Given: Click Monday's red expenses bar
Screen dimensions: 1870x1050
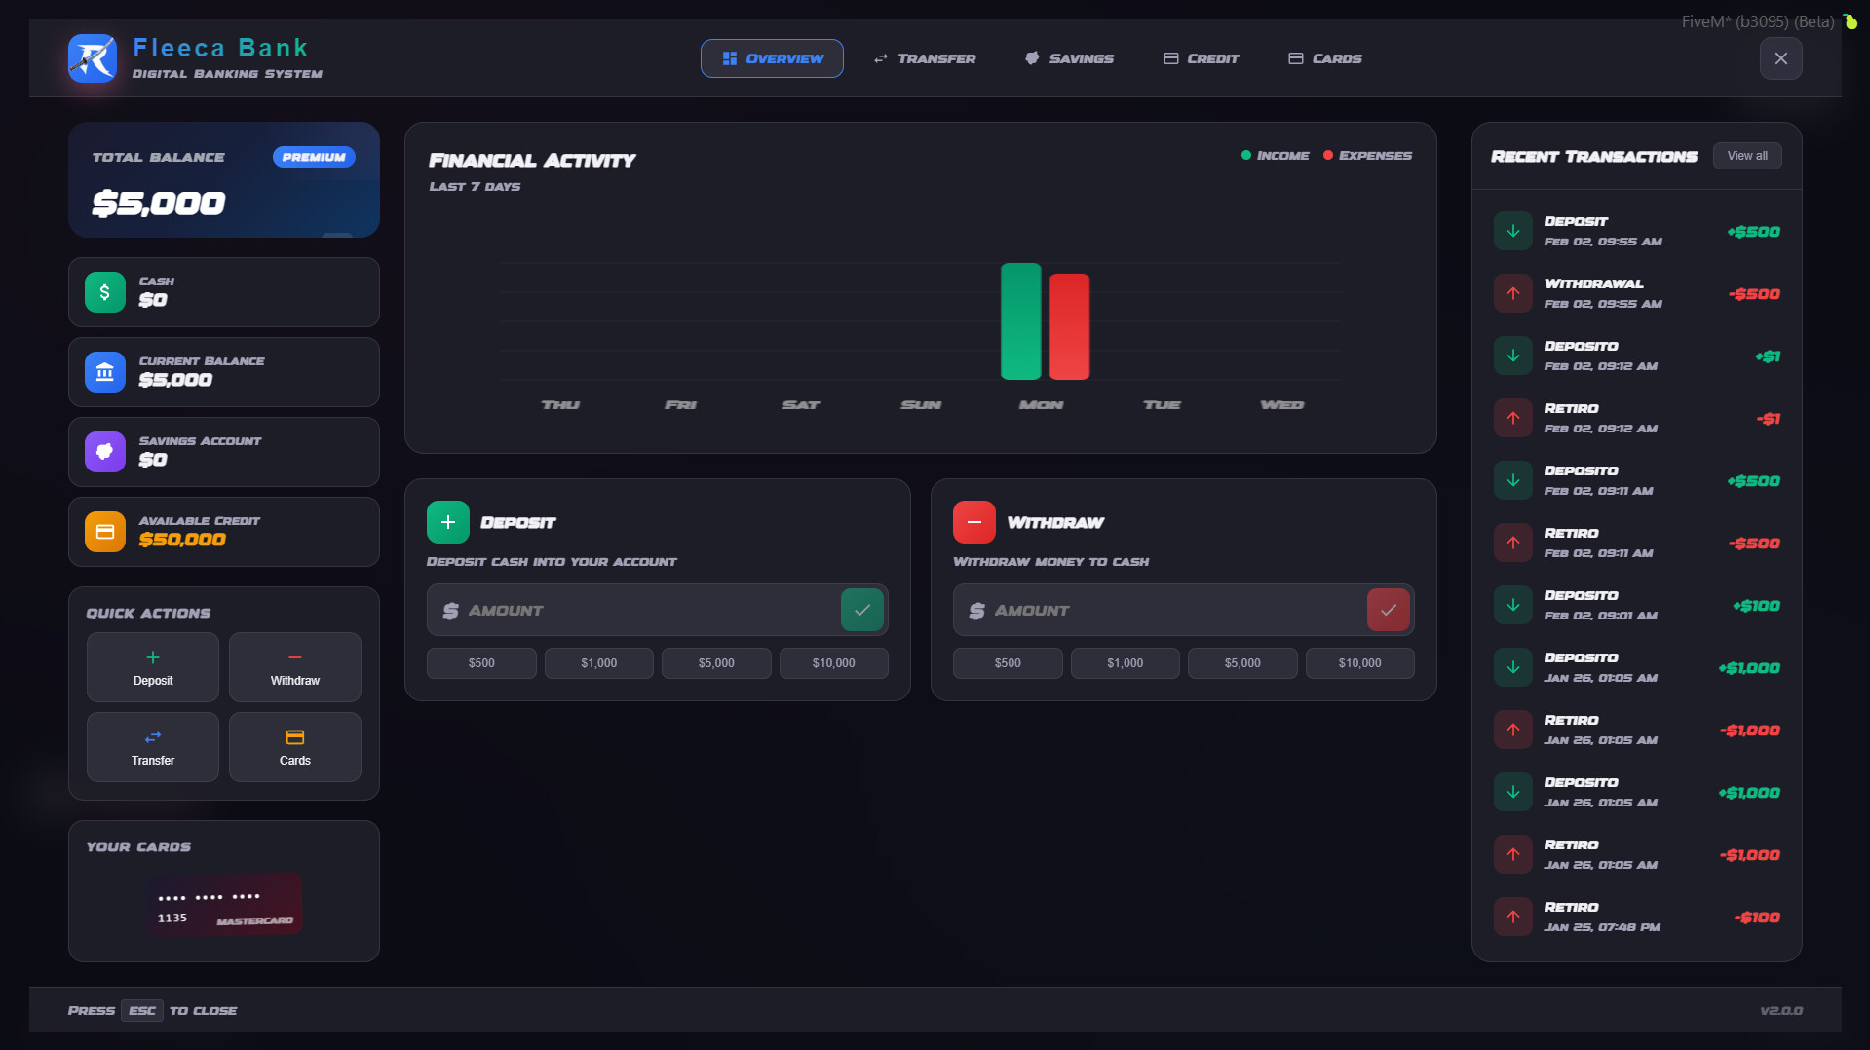Looking at the screenshot, I should pos(1069,326).
